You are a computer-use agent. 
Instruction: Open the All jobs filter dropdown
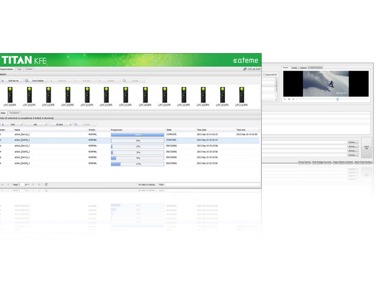click(60, 125)
